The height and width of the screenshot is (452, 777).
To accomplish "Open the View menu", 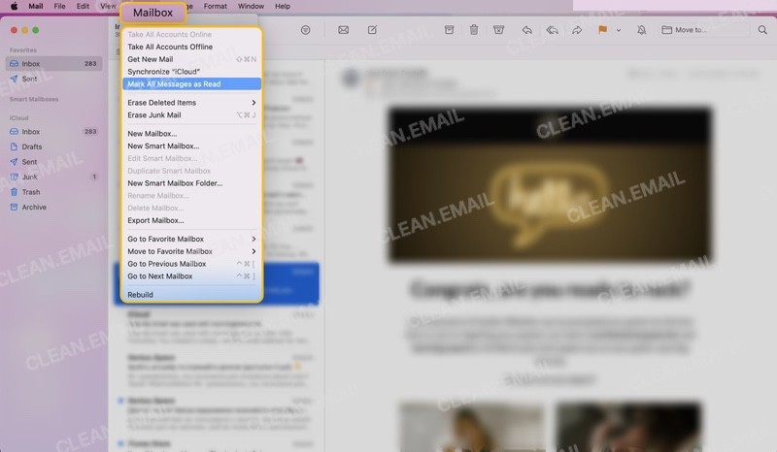I will click(x=108, y=7).
